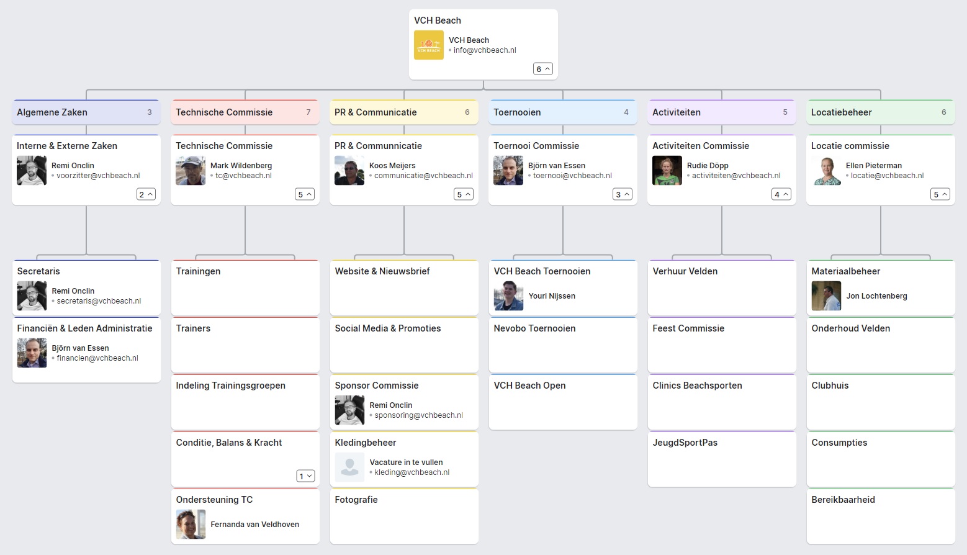
Task: Collapse Activiteiten Commissie's 4 children
Action: coord(781,194)
